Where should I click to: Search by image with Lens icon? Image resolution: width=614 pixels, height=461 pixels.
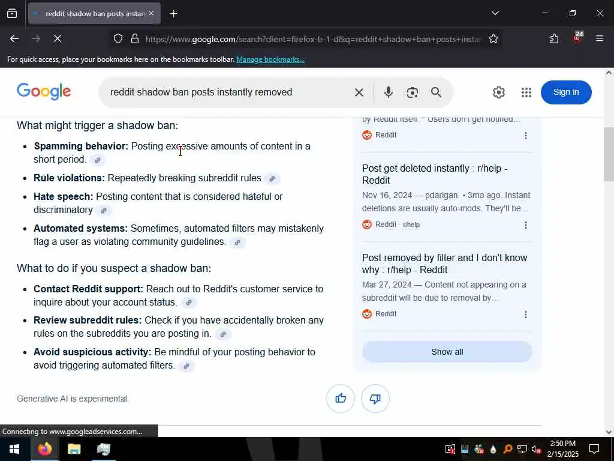click(x=412, y=92)
